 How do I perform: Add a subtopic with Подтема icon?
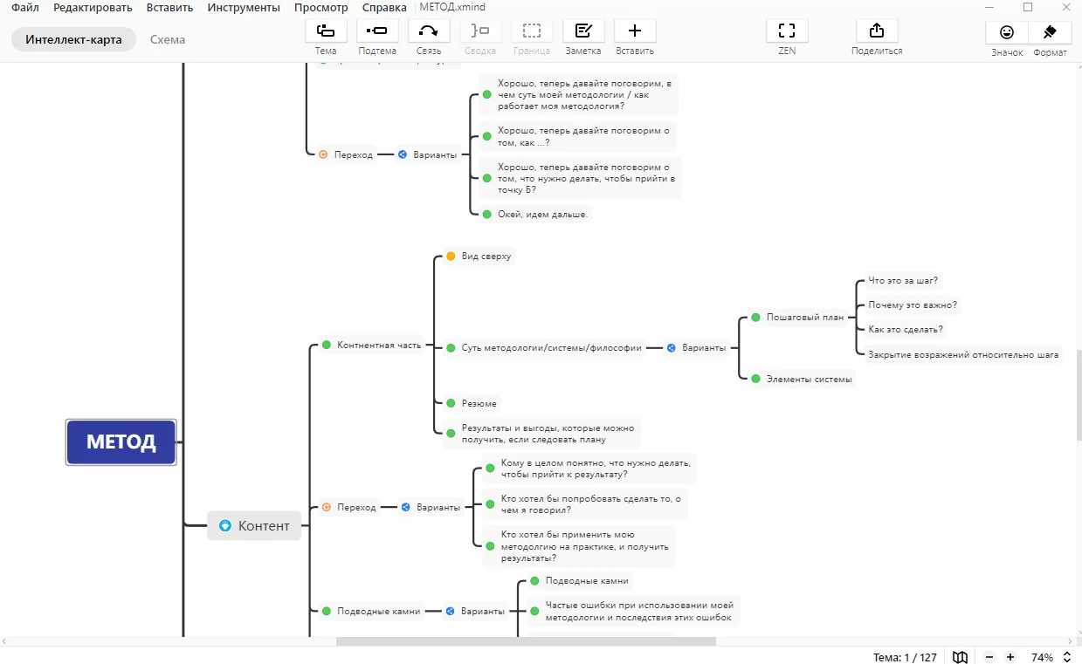coord(377,31)
